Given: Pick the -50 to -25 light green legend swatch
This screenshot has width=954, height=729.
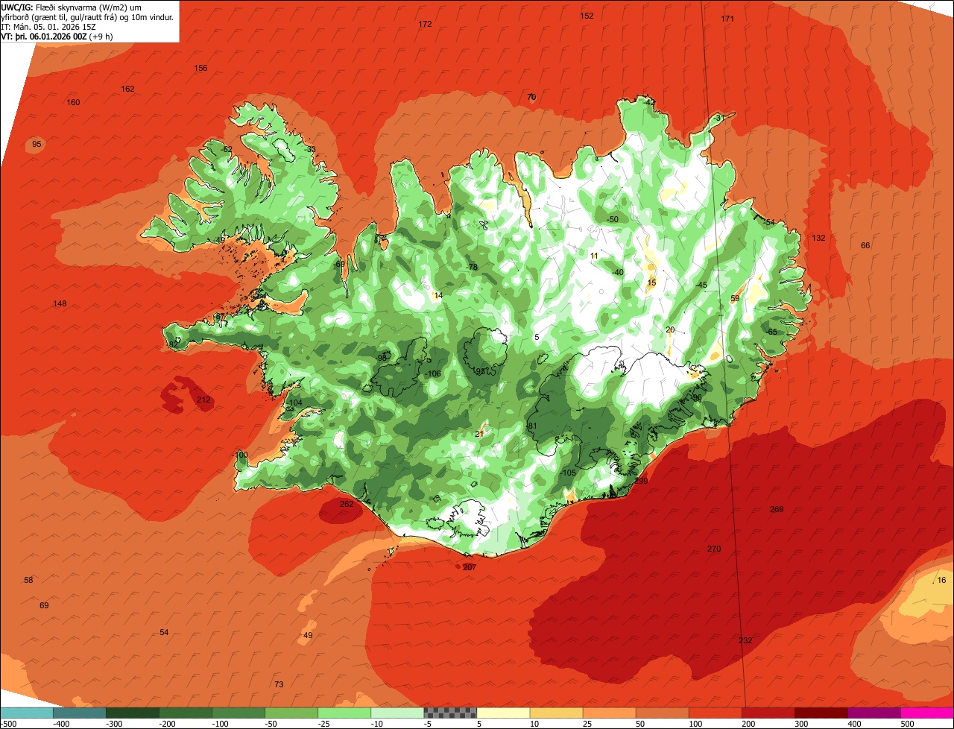Looking at the screenshot, I should [291, 713].
